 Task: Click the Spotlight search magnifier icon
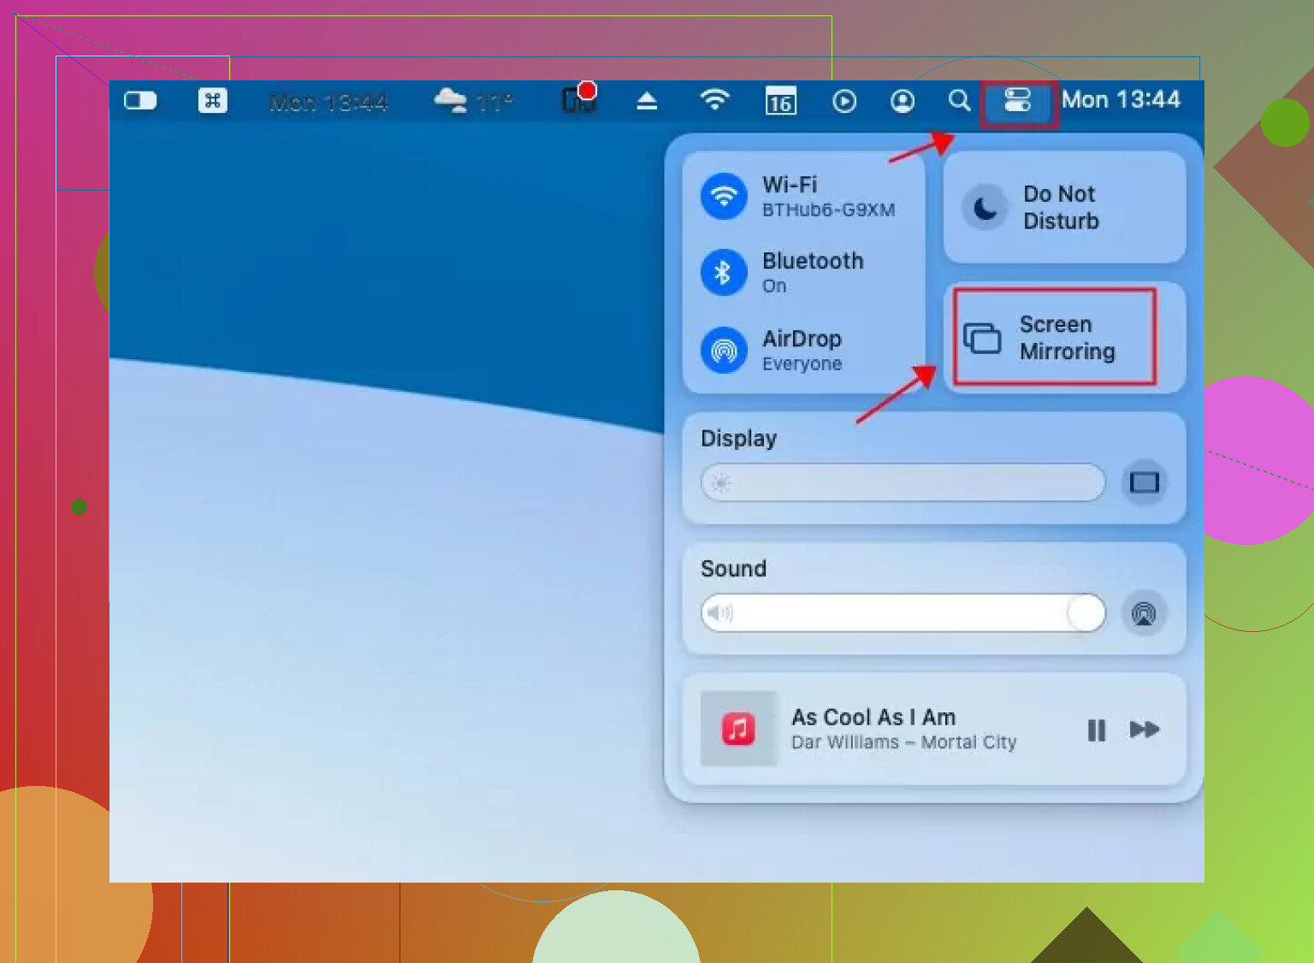(959, 101)
